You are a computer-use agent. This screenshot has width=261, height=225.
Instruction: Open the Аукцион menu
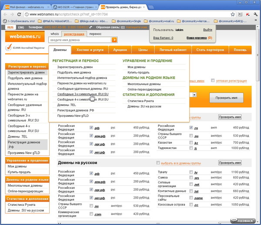[x=120, y=50]
